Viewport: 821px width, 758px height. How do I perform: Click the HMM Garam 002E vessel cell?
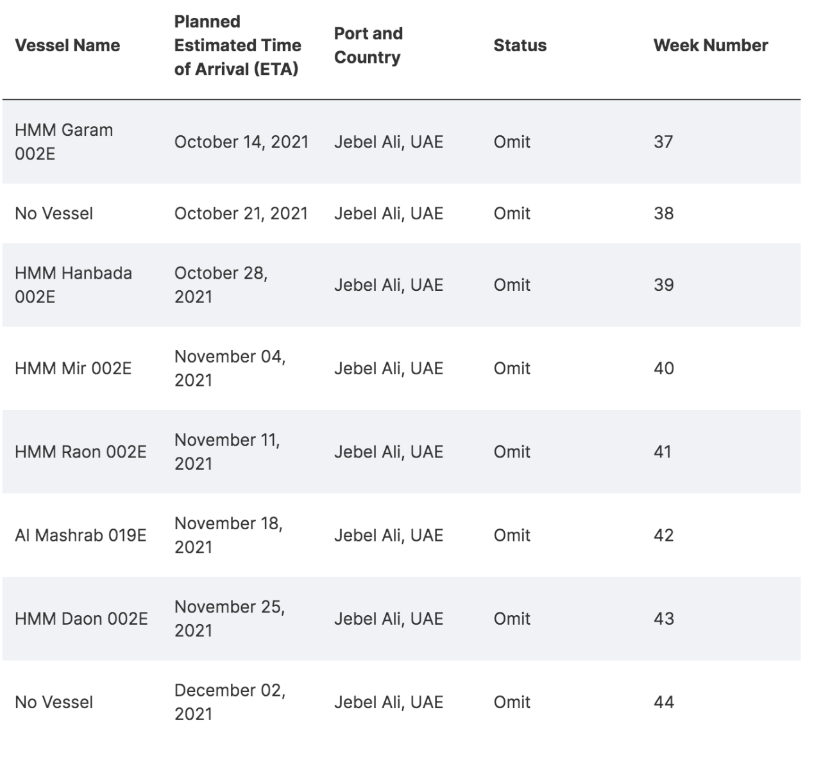click(63, 142)
